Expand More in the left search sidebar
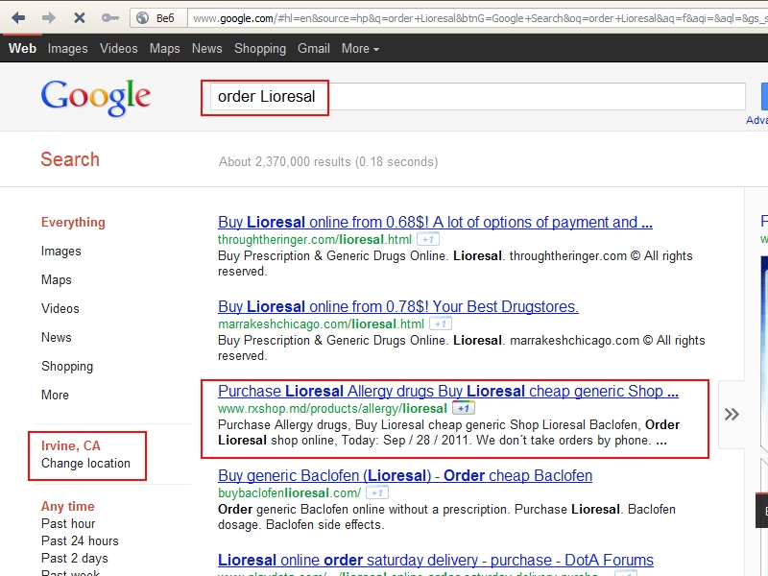The height and width of the screenshot is (576, 768). pos(55,395)
